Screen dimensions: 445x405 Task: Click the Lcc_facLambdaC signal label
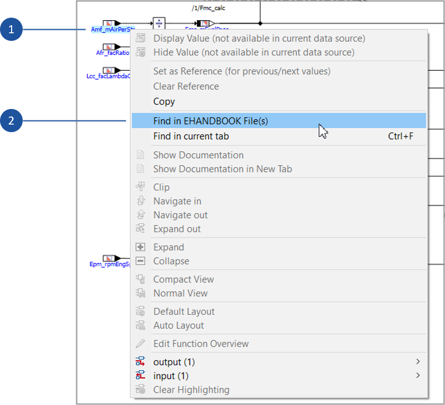pos(107,76)
